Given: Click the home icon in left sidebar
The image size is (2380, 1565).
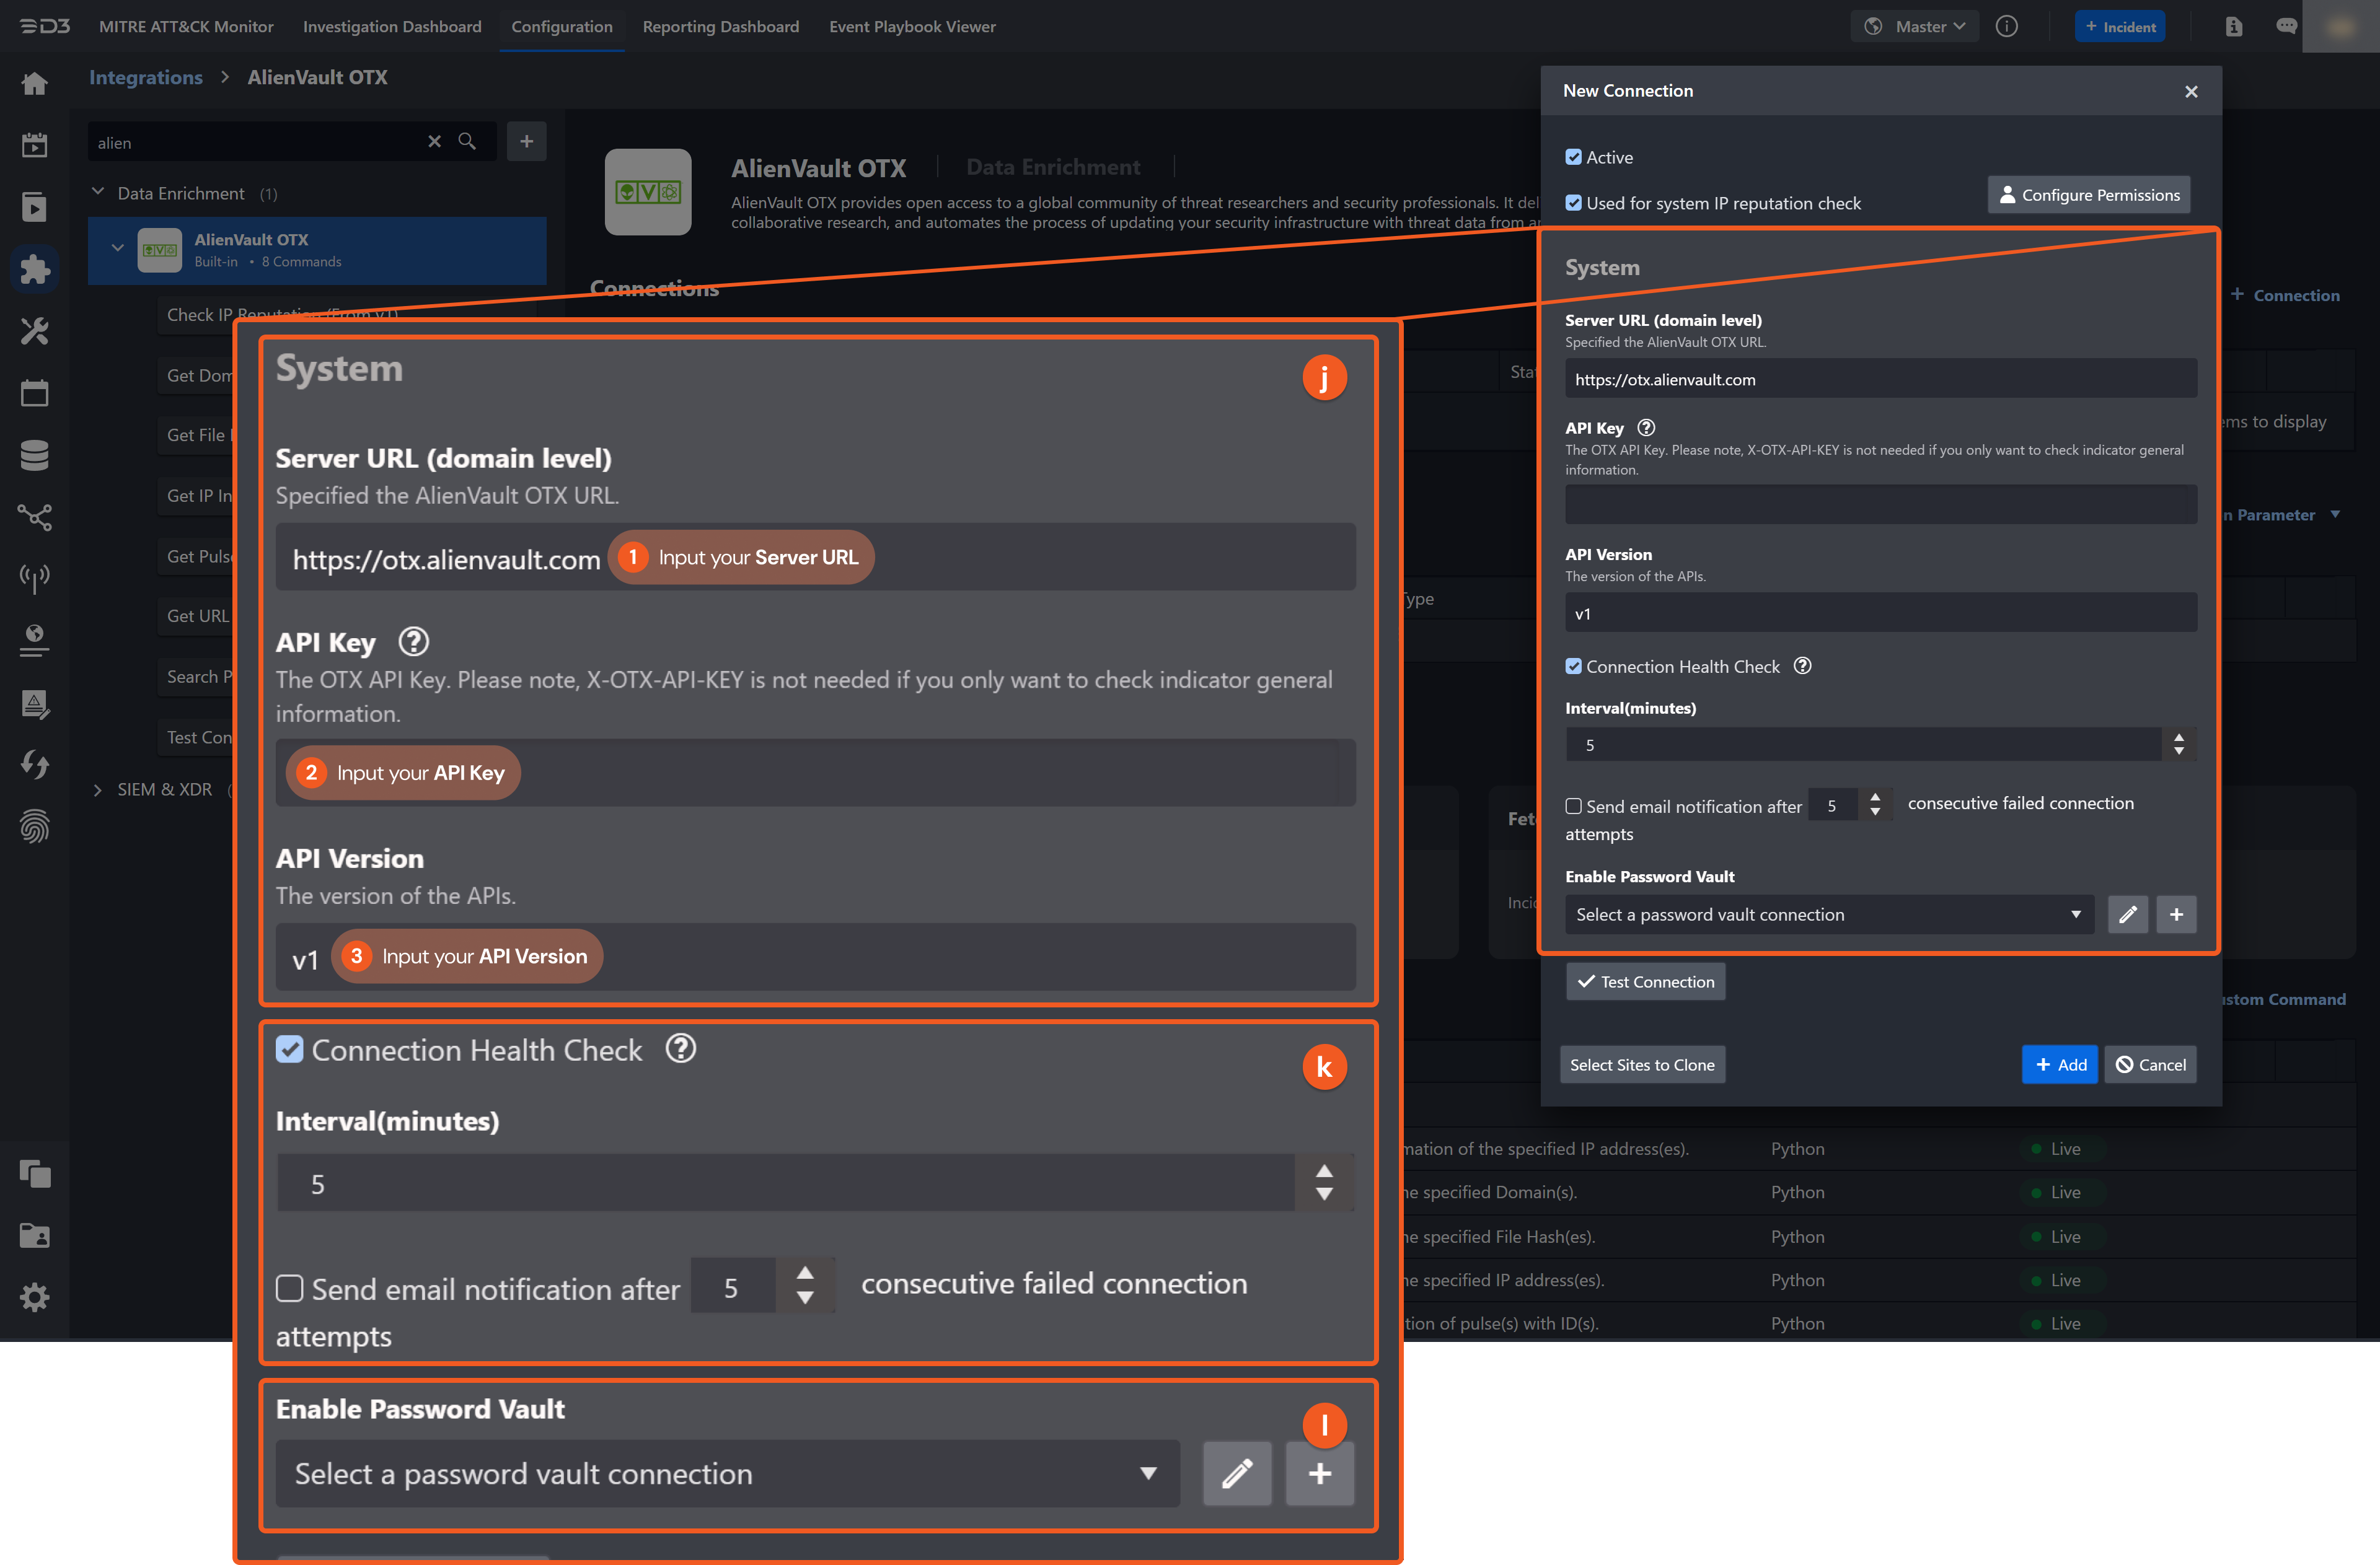Looking at the screenshot, I should coord(34,84).
